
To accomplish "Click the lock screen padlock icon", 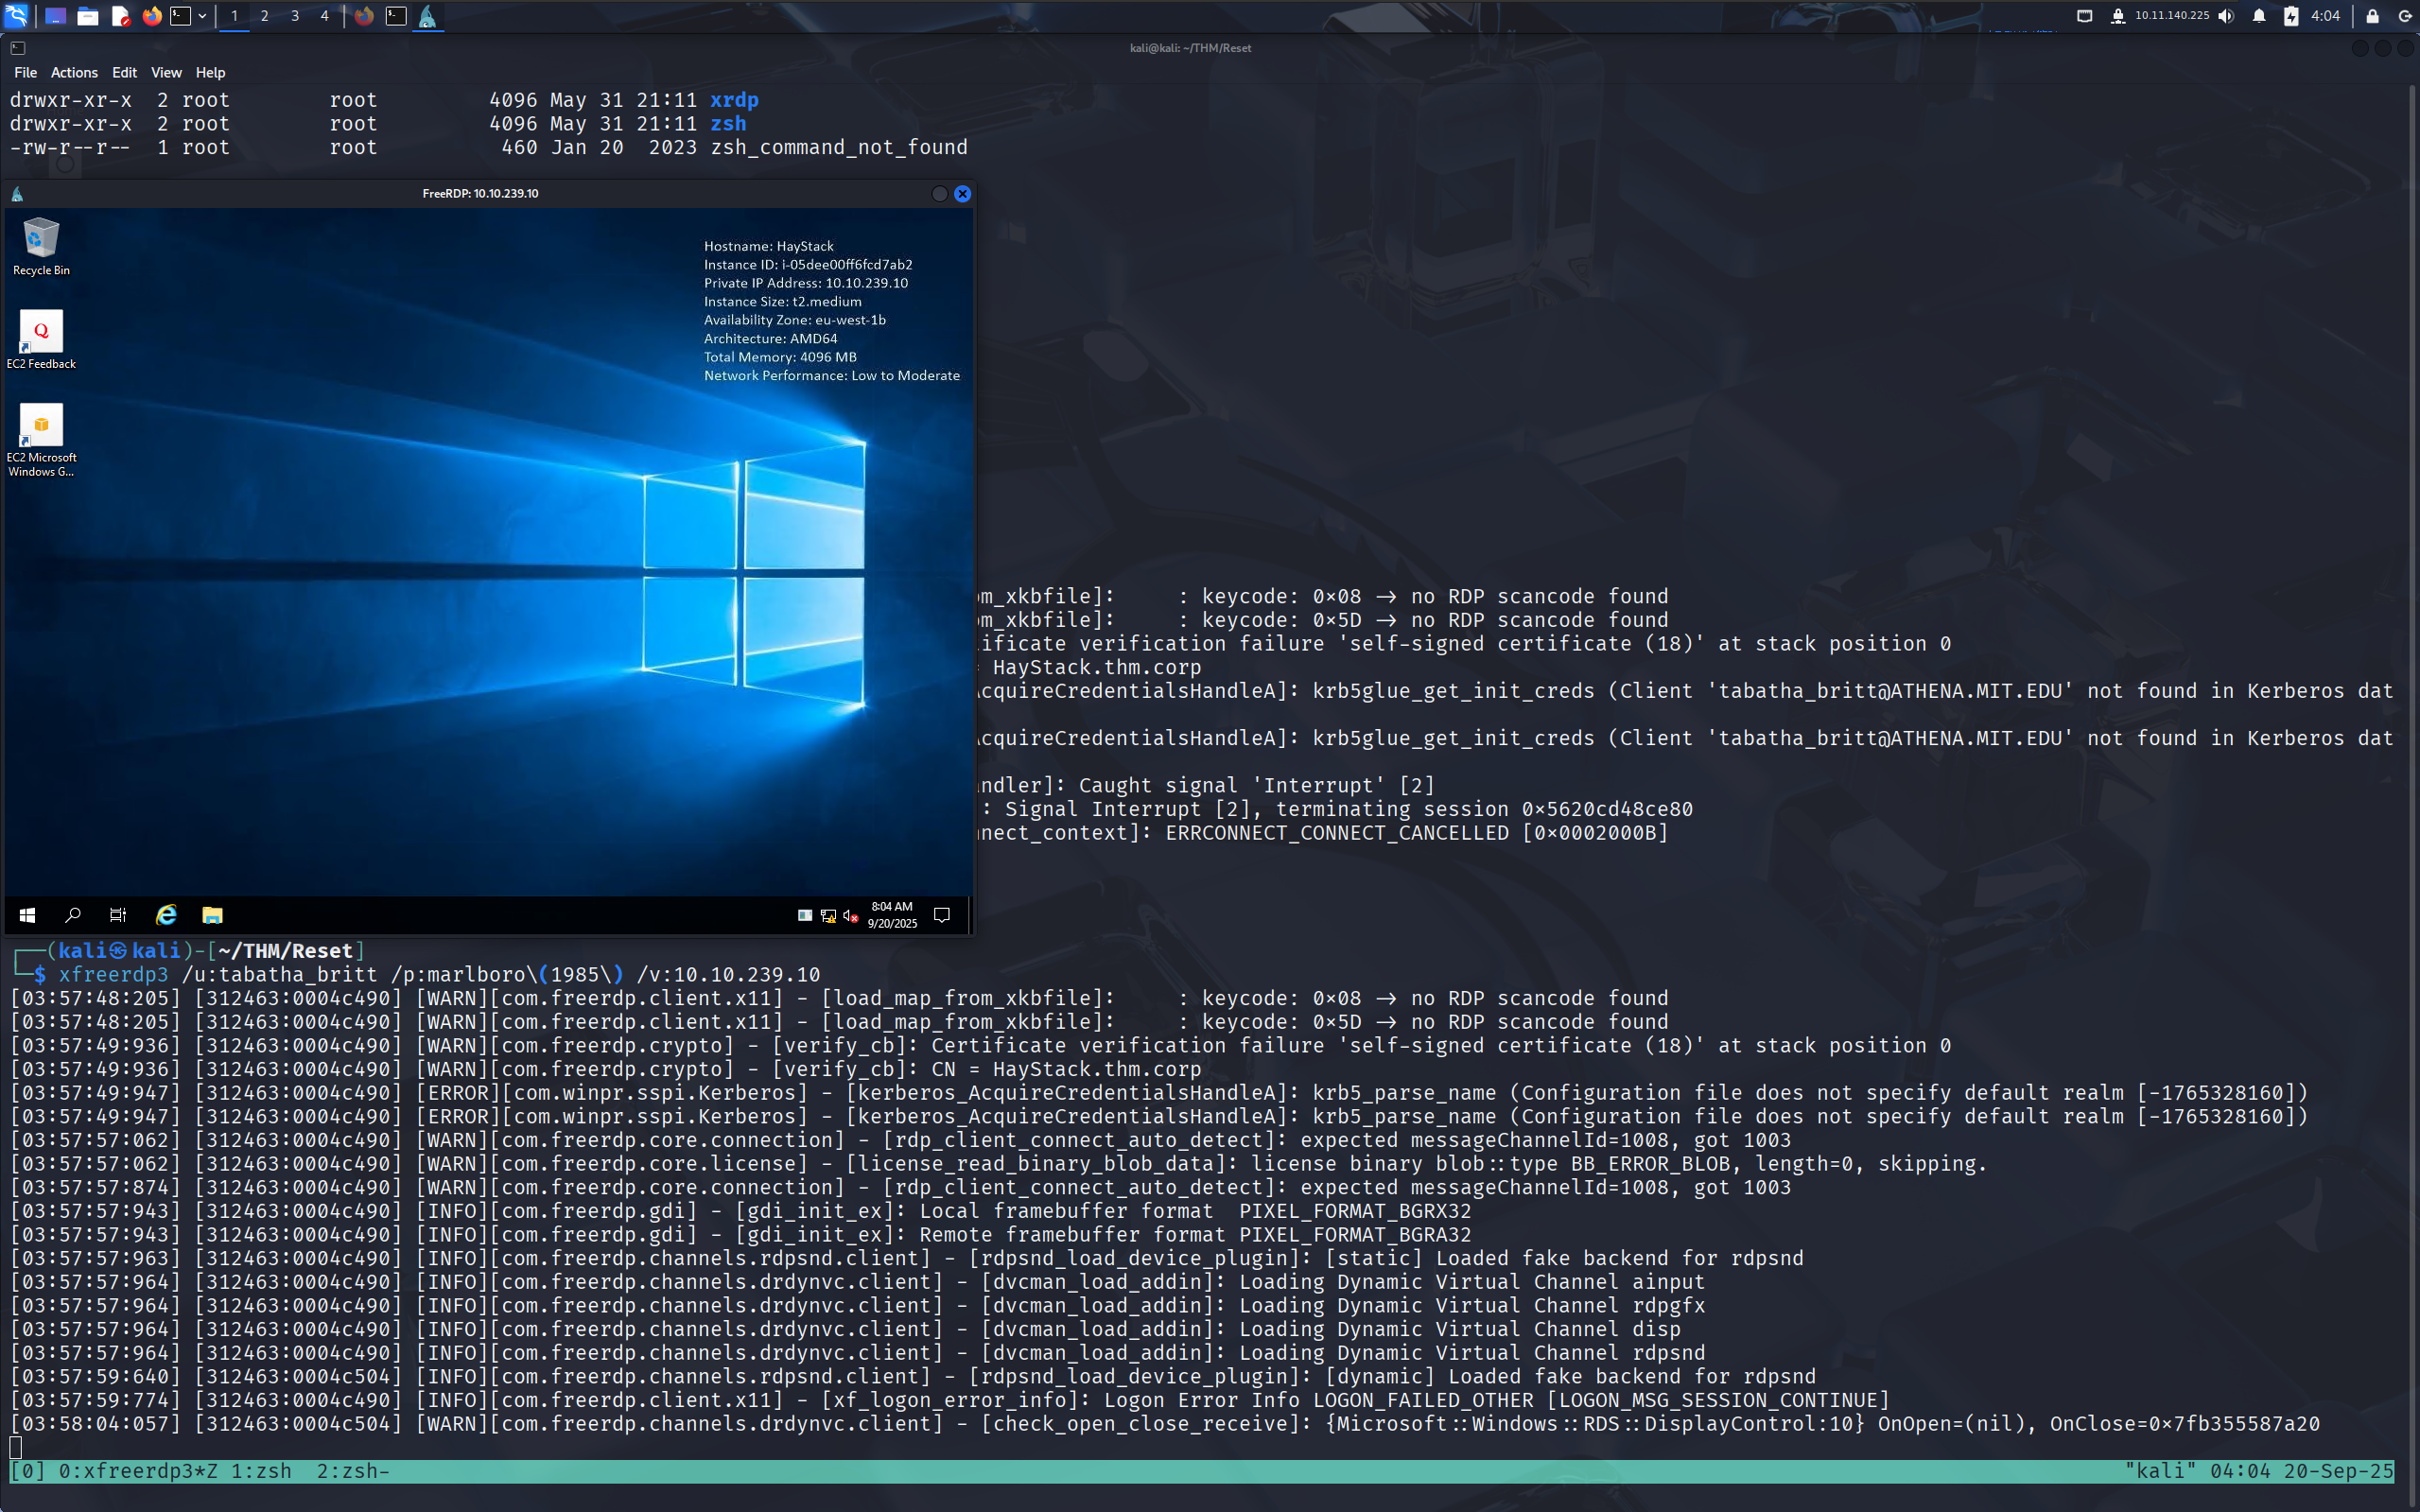I will pos(2372,15).
